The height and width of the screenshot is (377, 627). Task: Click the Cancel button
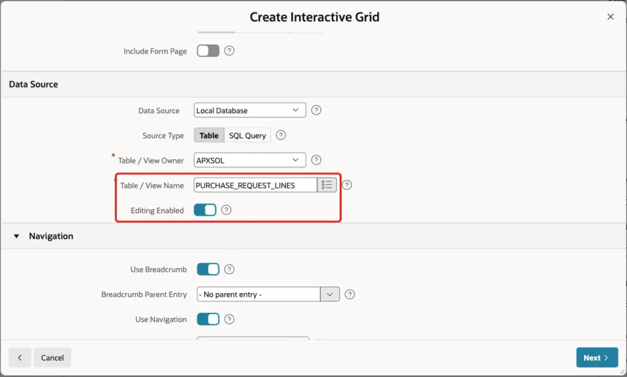53,357
